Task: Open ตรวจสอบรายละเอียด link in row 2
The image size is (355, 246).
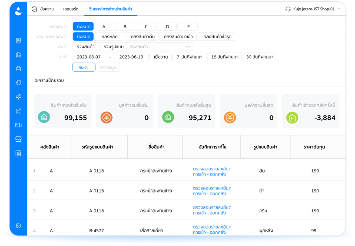Action: [212, 191]
